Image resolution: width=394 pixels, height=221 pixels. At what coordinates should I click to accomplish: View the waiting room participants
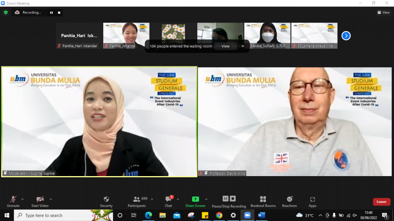tap(225, 46)
